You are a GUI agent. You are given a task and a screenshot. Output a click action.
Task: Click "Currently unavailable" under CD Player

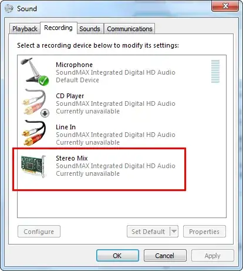(x=87, y=111)
